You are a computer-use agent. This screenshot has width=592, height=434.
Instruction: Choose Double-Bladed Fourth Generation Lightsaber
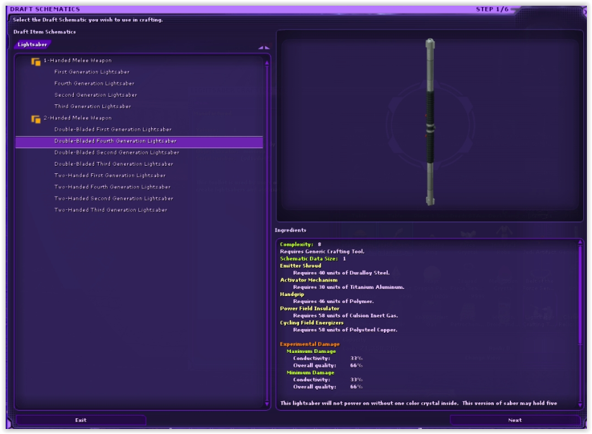click(139, 141)
